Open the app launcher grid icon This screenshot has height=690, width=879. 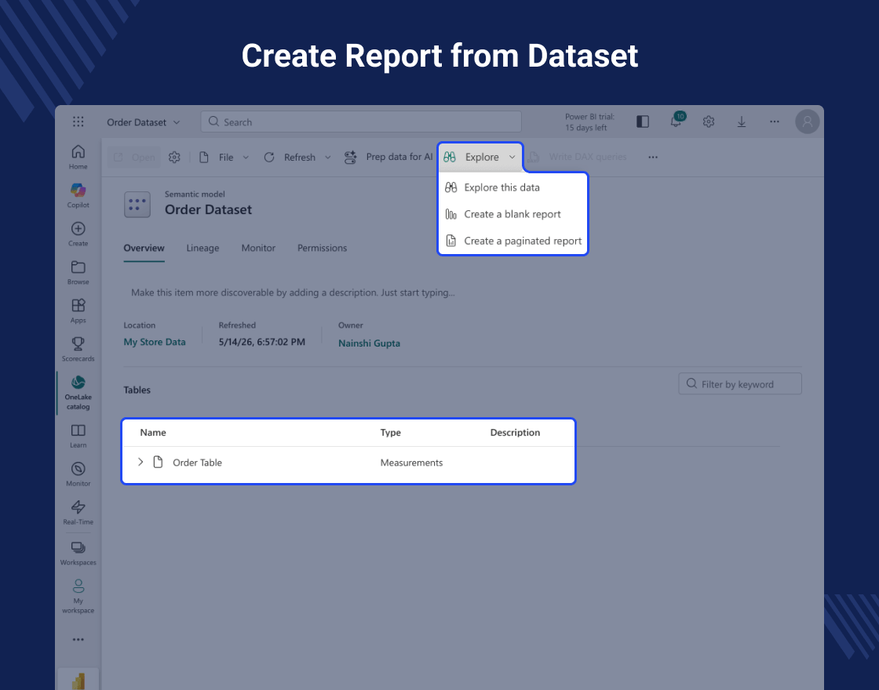point(78,122)
